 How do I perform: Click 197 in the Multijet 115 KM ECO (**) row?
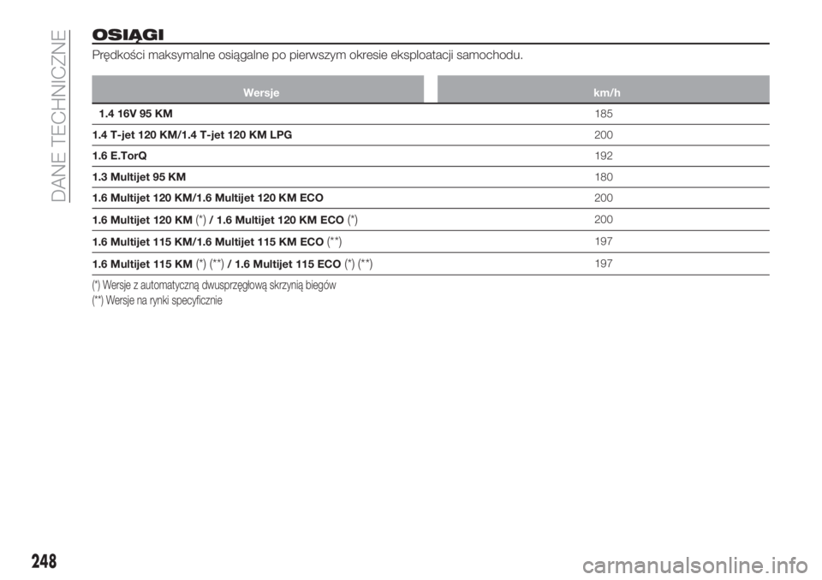[604, 241]
